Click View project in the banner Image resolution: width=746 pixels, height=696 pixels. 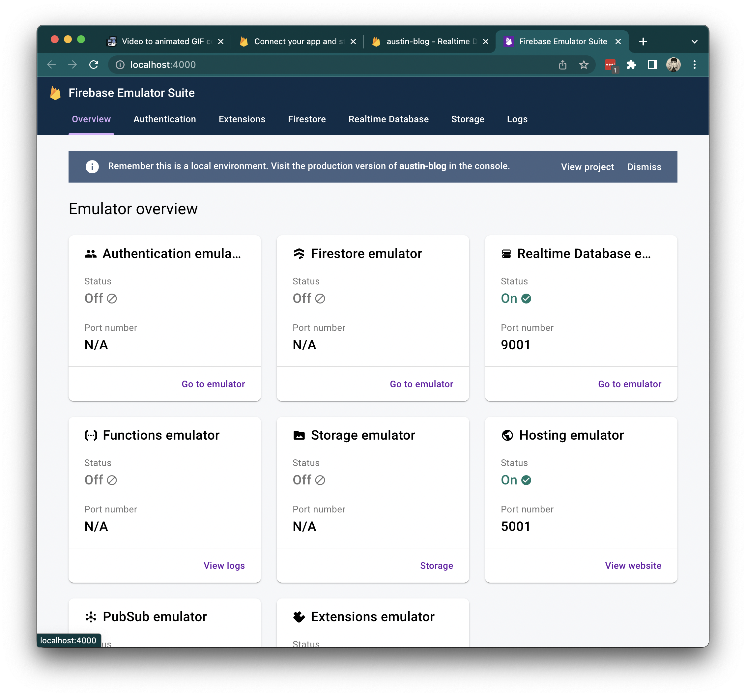pyautogui.click(x=587, y=167)
